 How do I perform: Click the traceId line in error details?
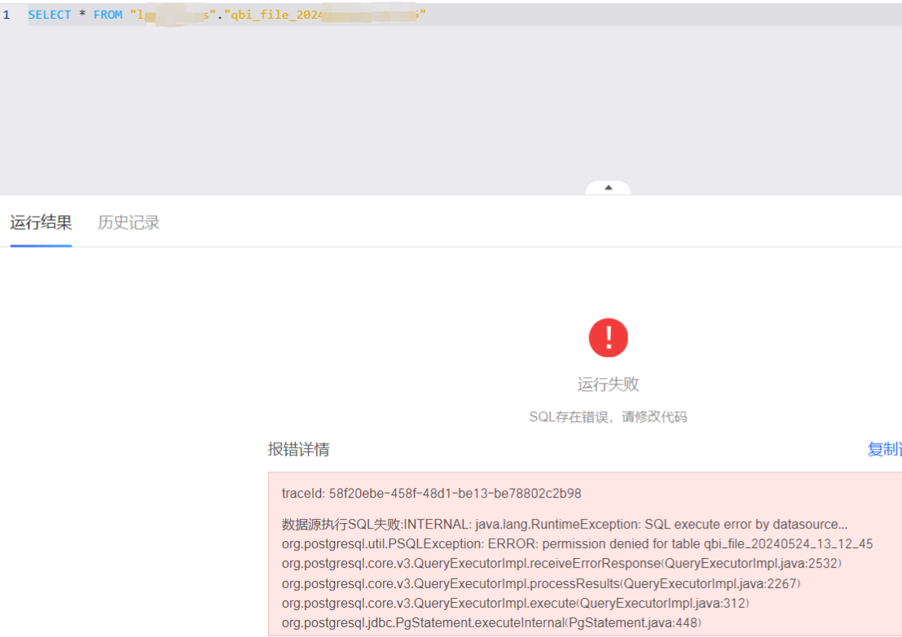(431, 494)
